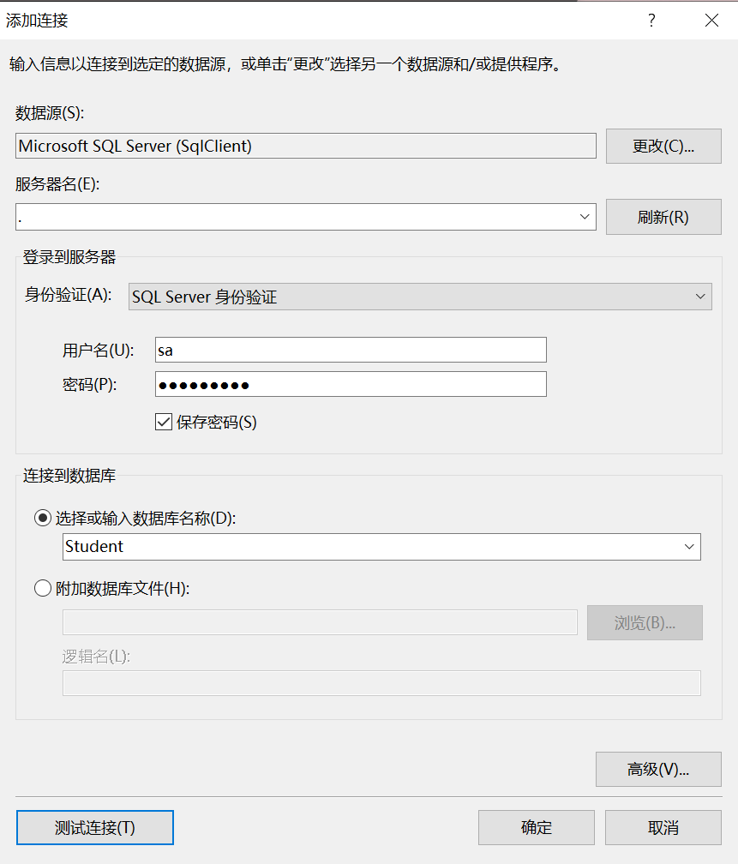
Task: Uncheck the 保存密码(S) save password checkbox
Action: [163, 422]
